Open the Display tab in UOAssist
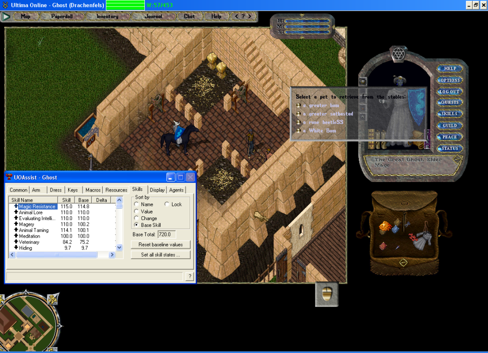The image size is (488, 353). 157,190
